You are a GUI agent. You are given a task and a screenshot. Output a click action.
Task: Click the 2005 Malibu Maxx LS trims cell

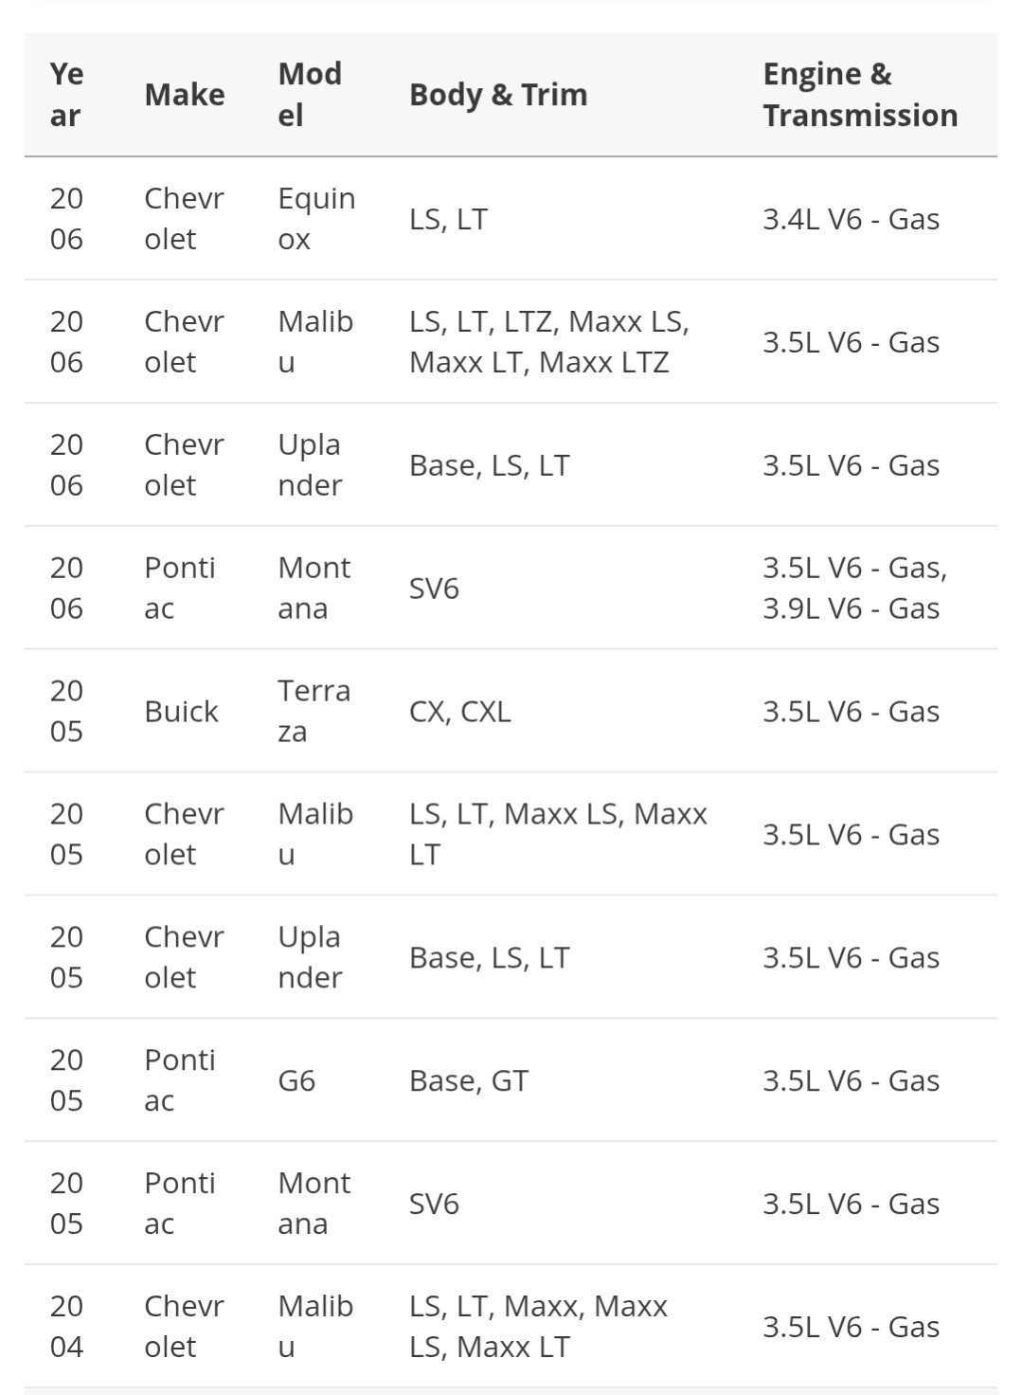click(x=558, y=834)
